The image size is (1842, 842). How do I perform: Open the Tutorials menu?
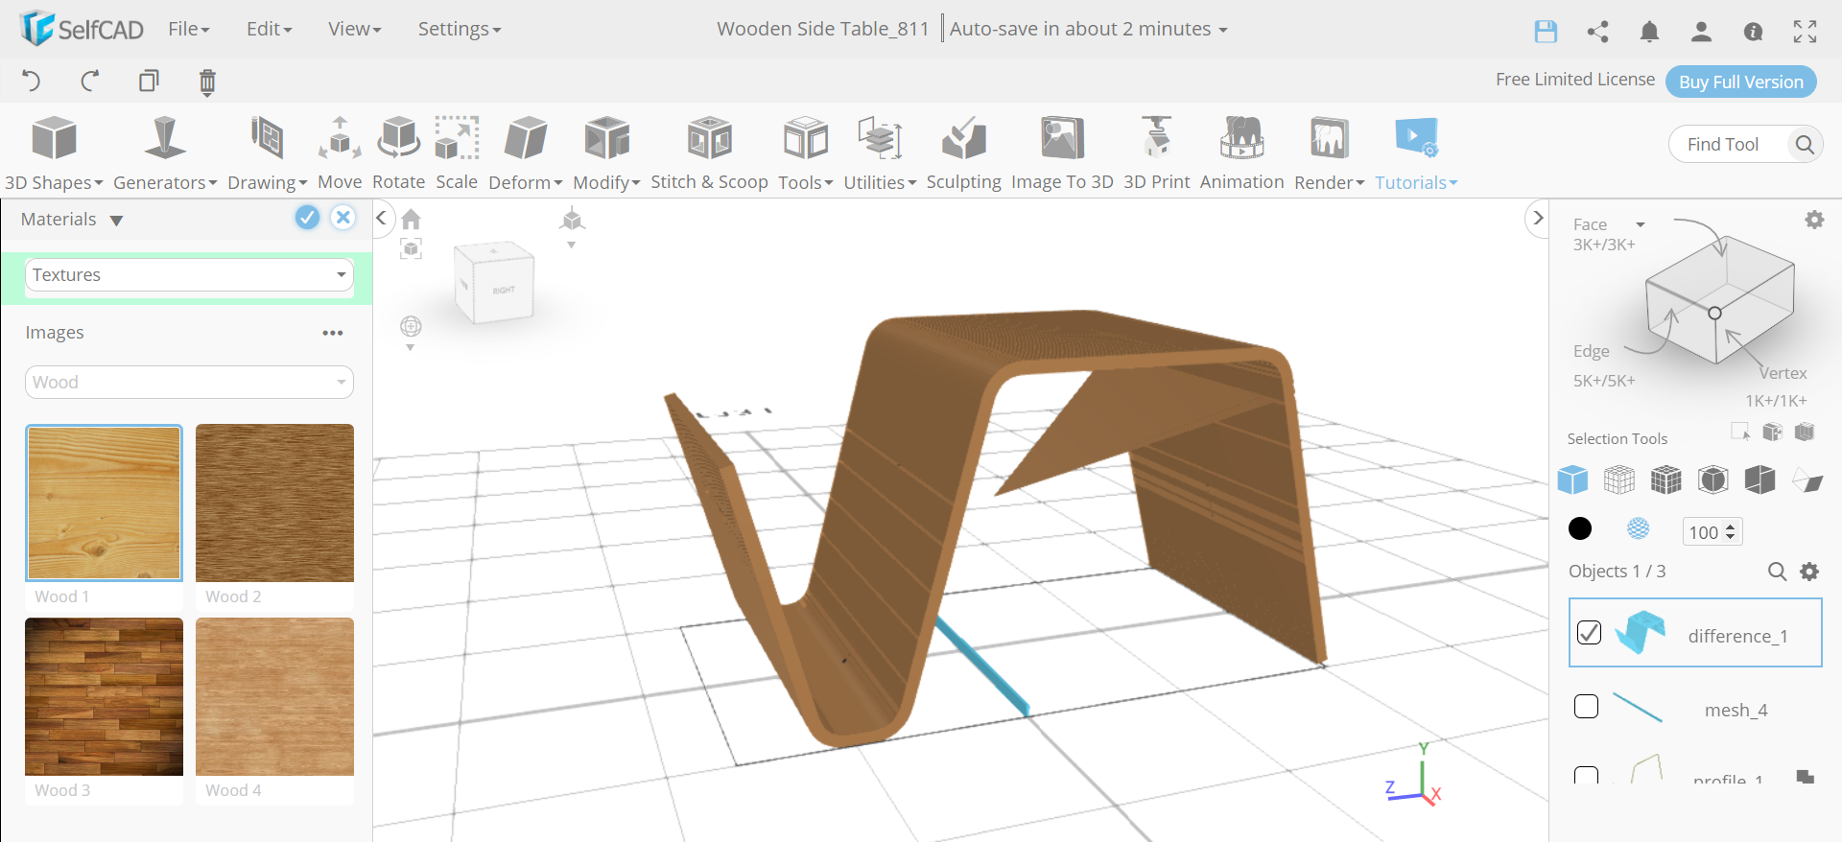1416,153
